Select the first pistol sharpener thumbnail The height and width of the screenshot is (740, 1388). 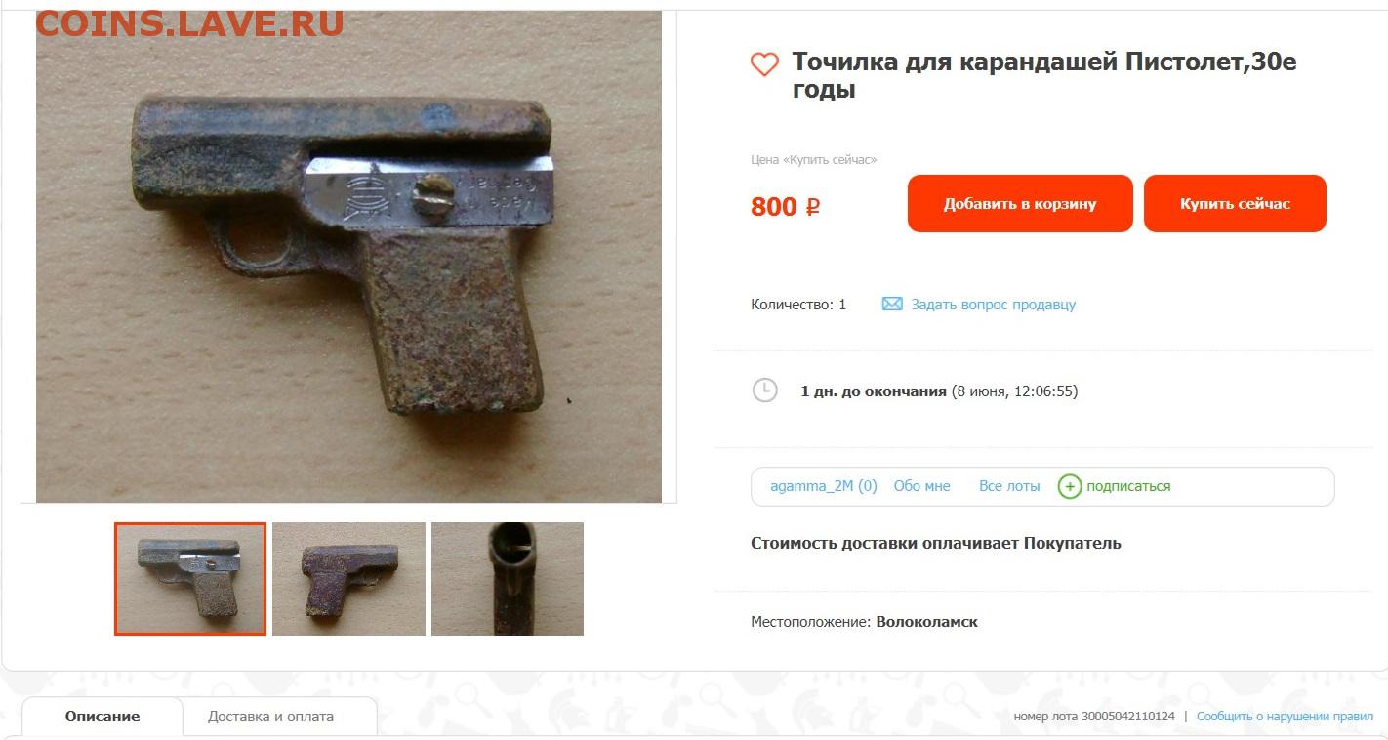pos(190,579)
